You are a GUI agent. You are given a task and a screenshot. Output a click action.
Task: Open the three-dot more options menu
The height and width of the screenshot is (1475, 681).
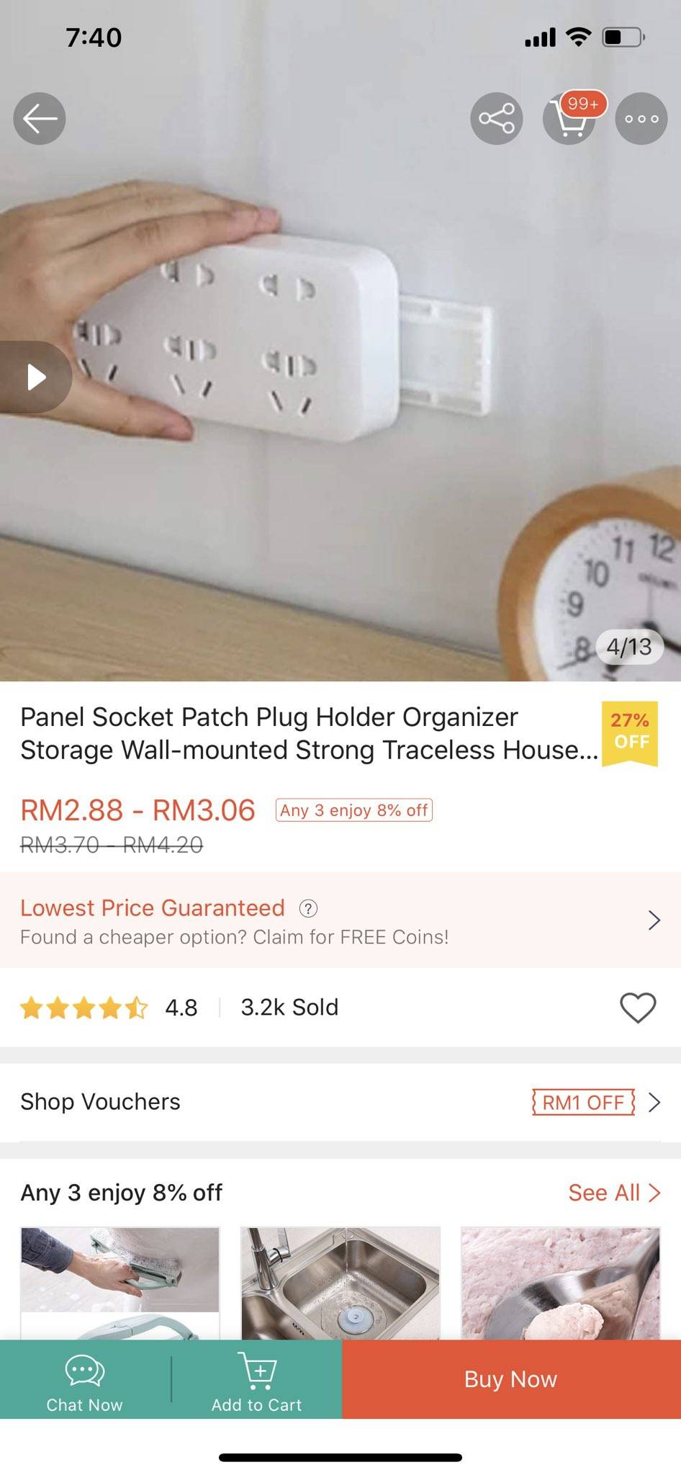pos(641,119)
